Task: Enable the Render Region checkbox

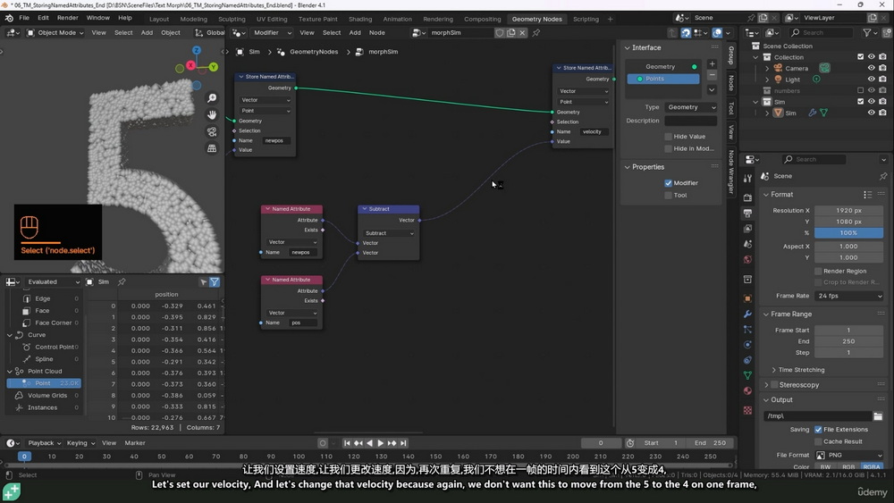Action: 818,271
